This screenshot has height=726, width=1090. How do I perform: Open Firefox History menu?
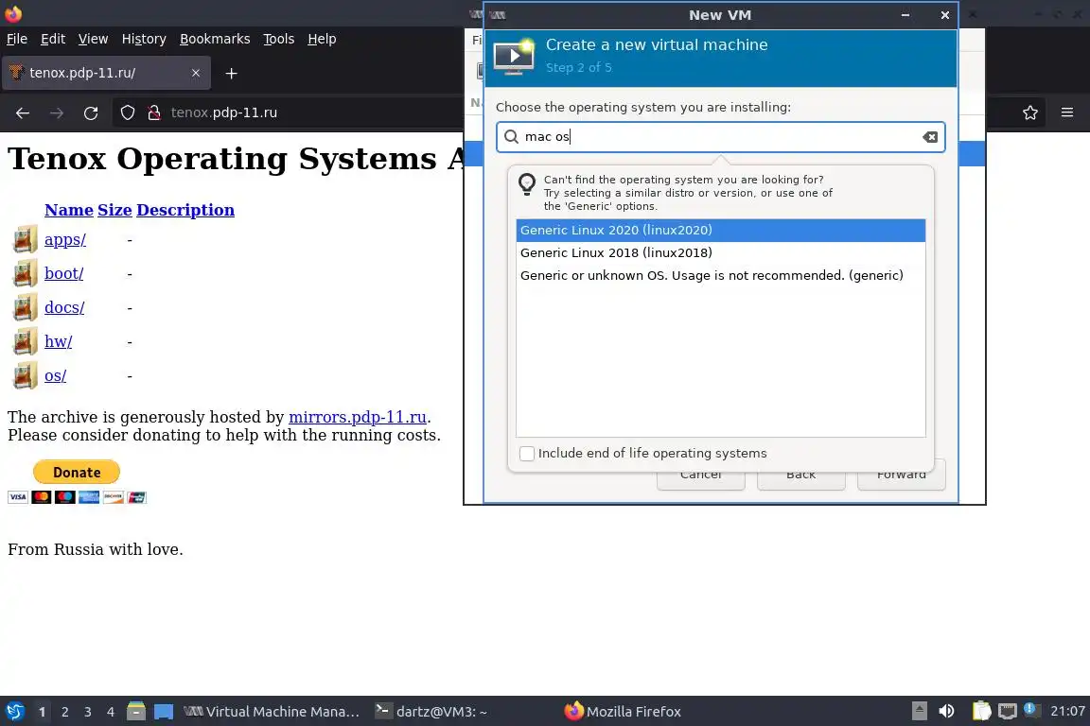tap(144, 39)
